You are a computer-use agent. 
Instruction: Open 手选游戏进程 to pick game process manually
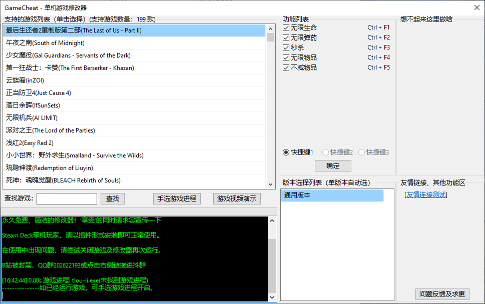[176, 198]
